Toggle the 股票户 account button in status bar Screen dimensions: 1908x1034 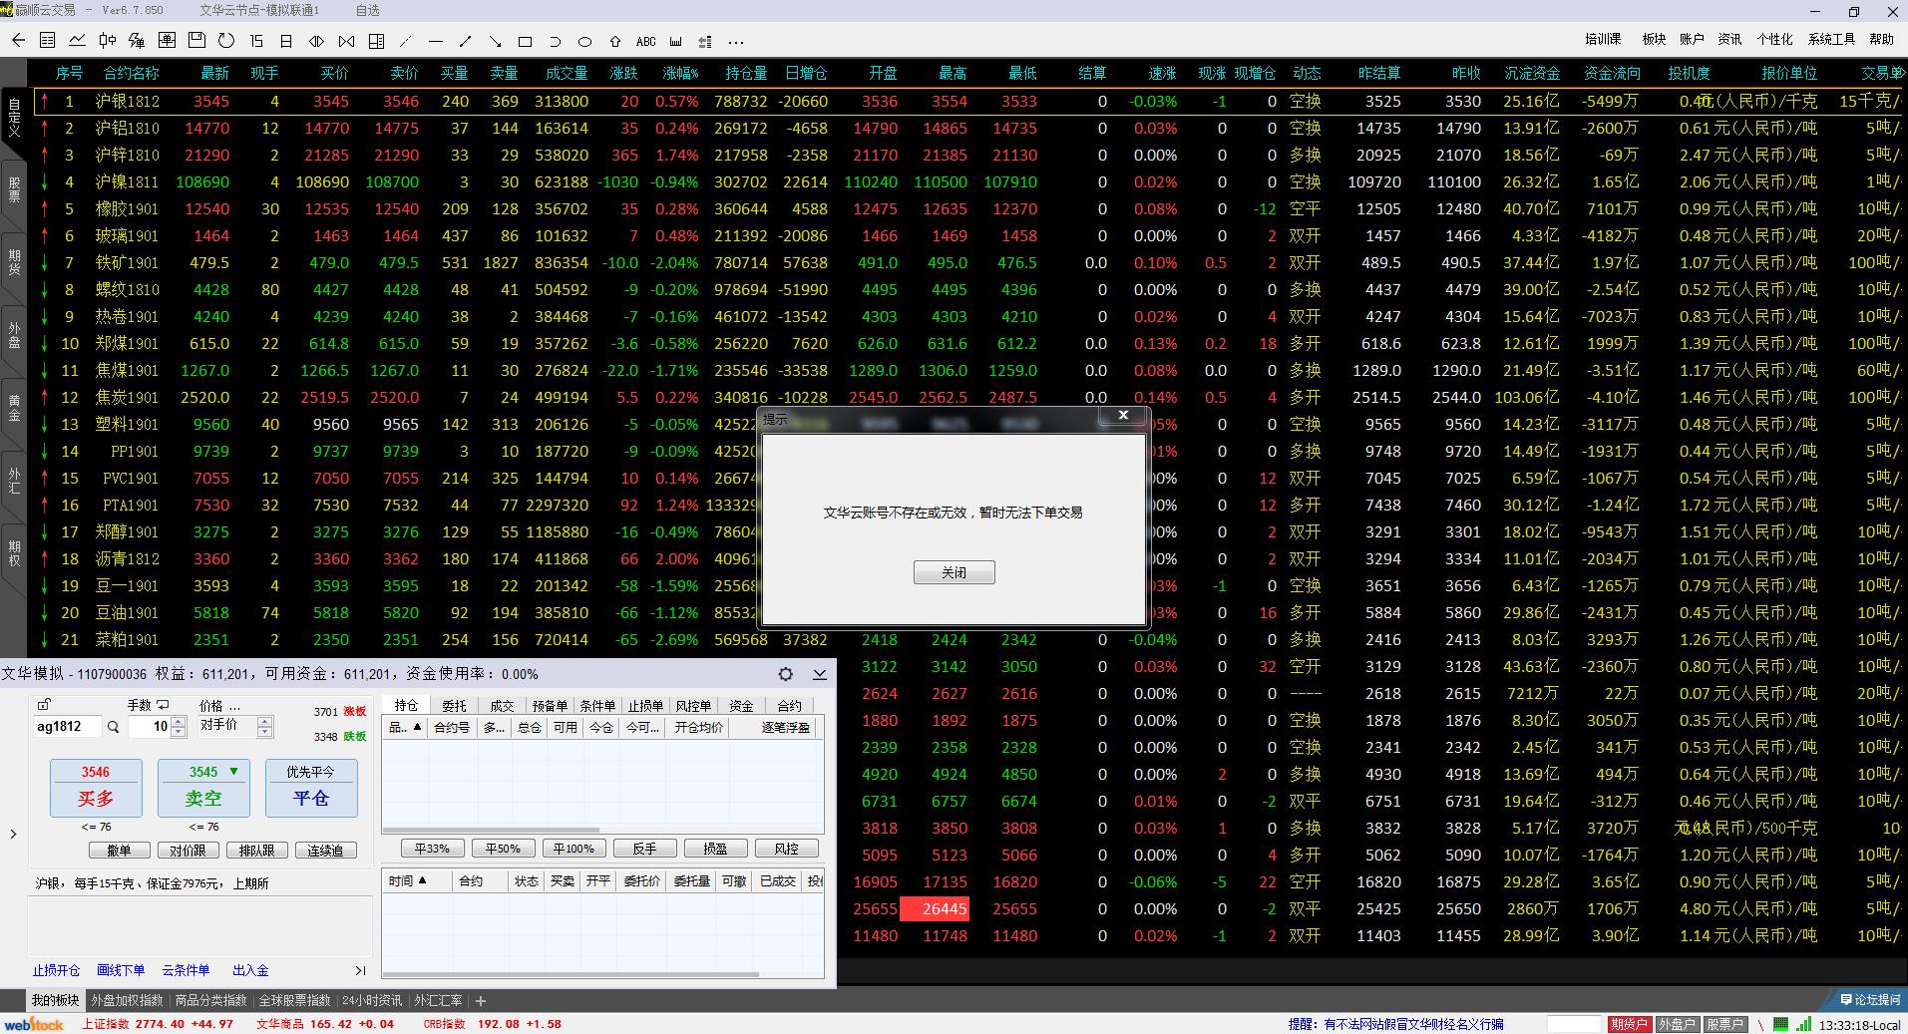click(1724, 1024)
